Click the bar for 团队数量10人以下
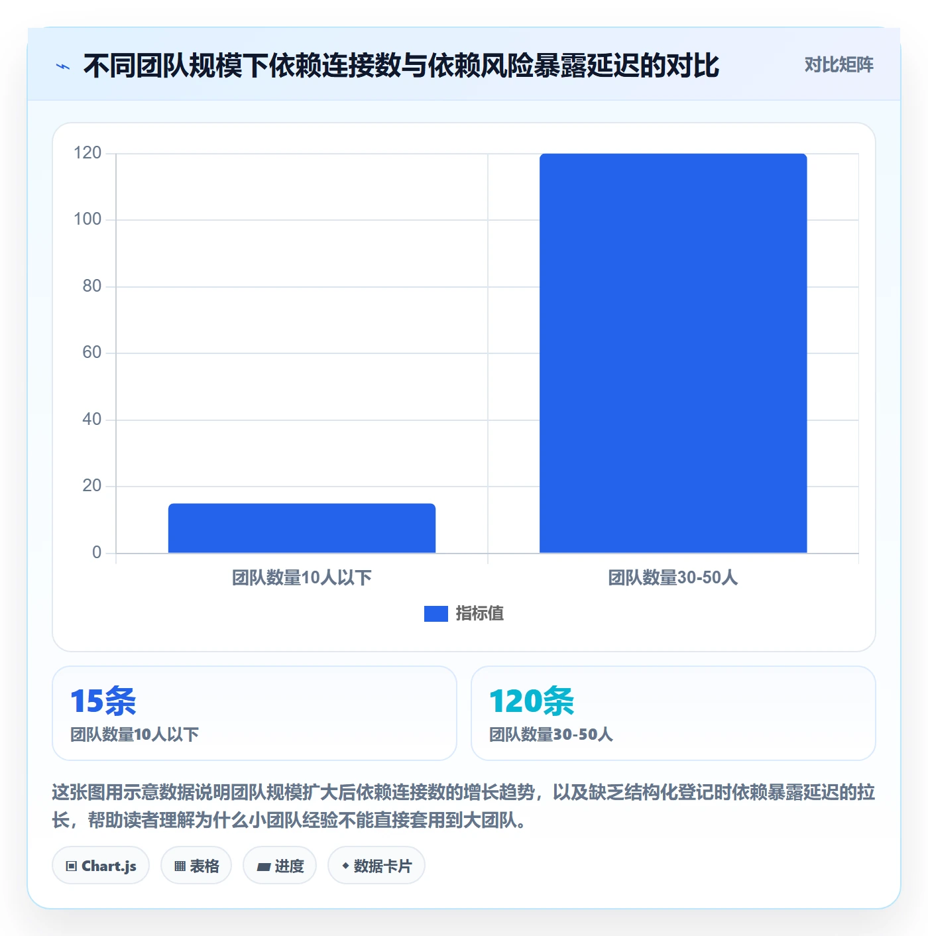 (302, 528)
